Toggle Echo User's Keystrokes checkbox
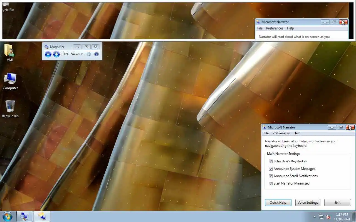356x222 pixels. click(271, 161)
